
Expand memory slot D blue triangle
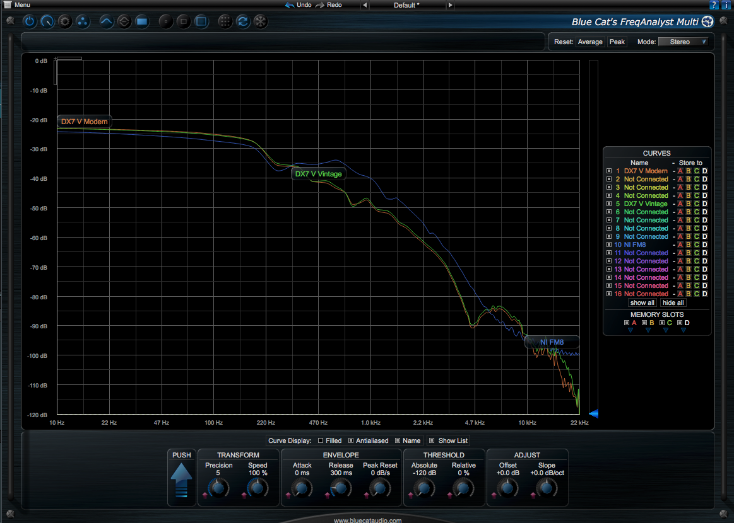684,330
